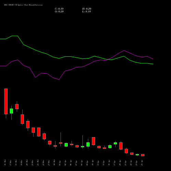Click the '27 Mar' date axis label
Screen dimensions: 171x171
pos(49,163)
